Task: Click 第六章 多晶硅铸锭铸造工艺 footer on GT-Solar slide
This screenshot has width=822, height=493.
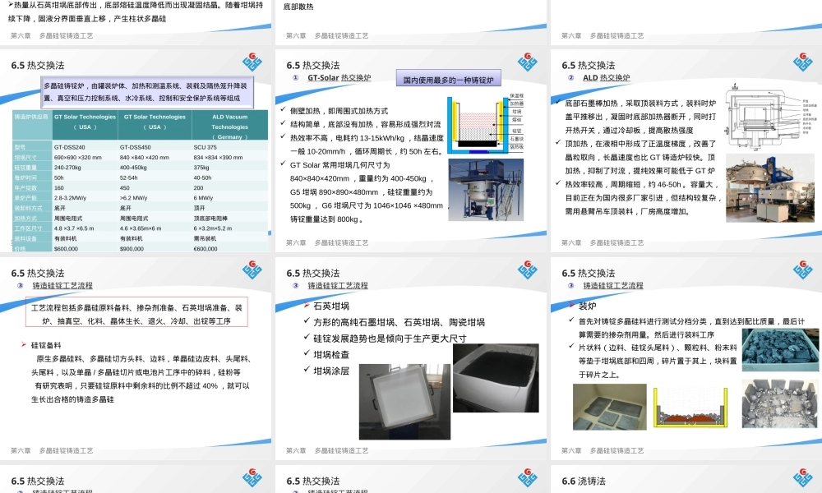Action: 327,242
